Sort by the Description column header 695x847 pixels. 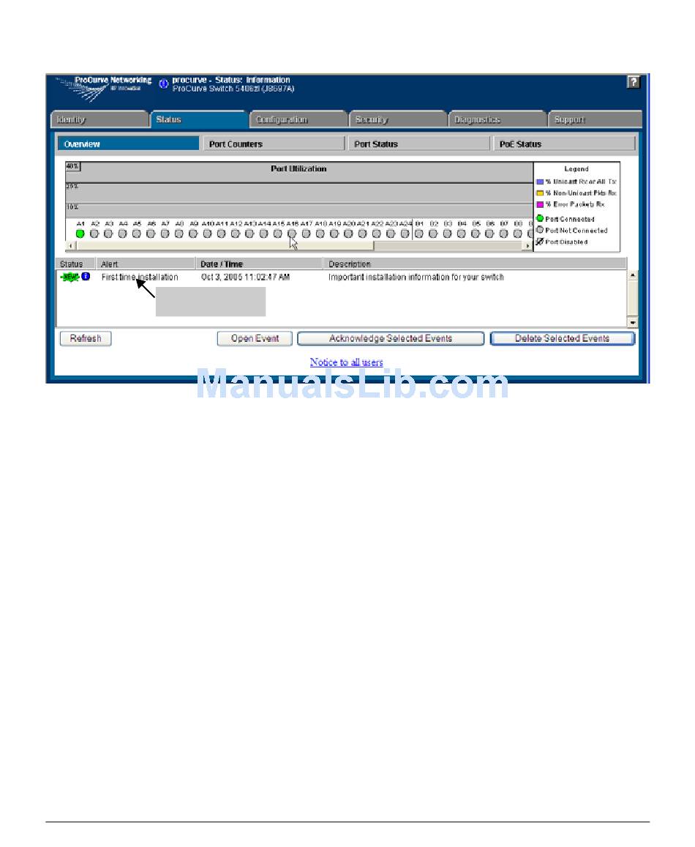tap(475, 264)
